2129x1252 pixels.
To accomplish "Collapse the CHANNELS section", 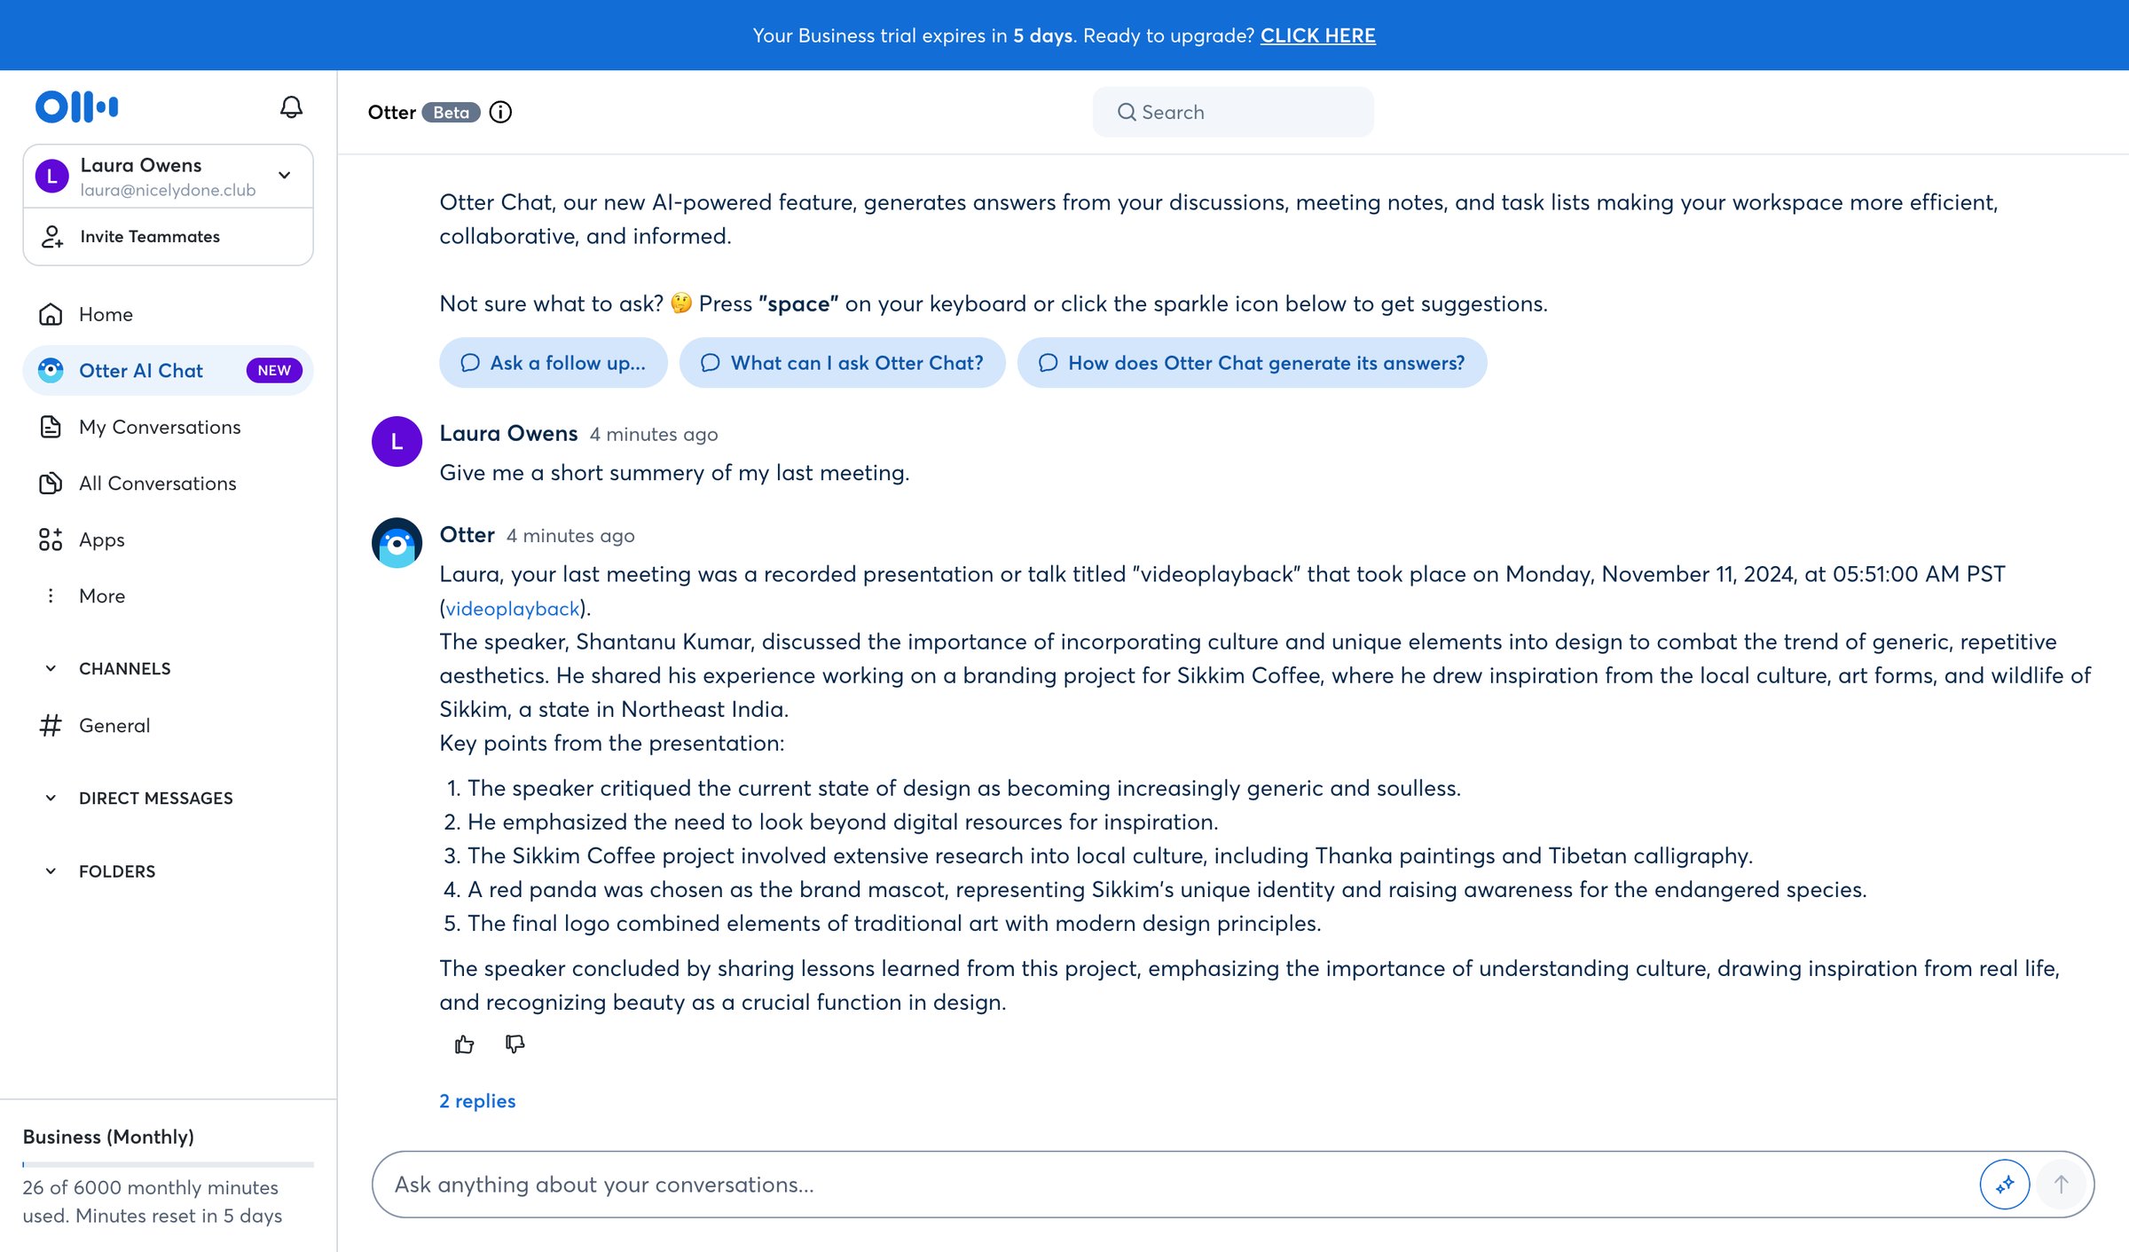I will (51, 668).
